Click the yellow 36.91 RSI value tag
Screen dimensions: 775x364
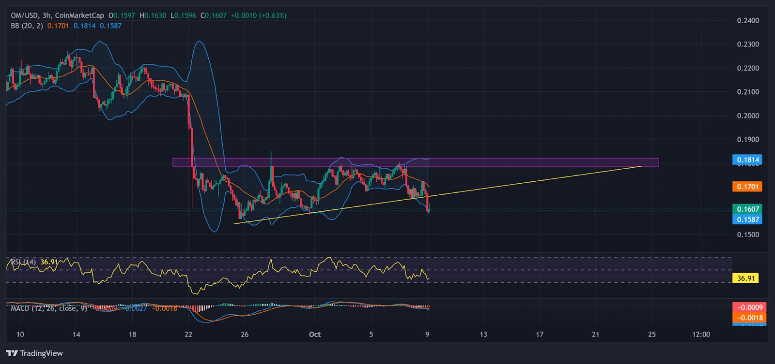coord(745,278)
